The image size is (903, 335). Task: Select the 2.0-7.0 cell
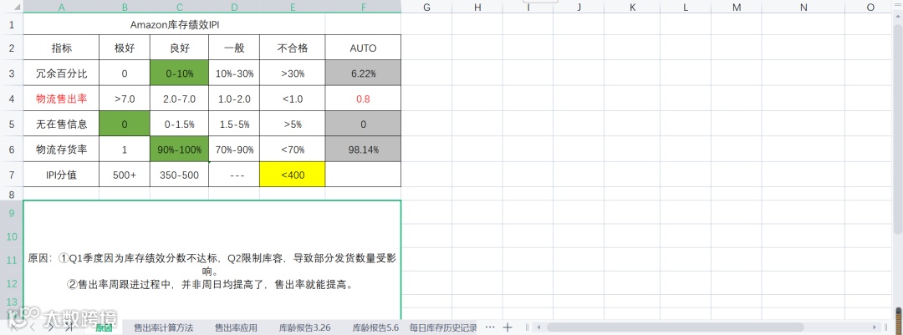point(180,99)
